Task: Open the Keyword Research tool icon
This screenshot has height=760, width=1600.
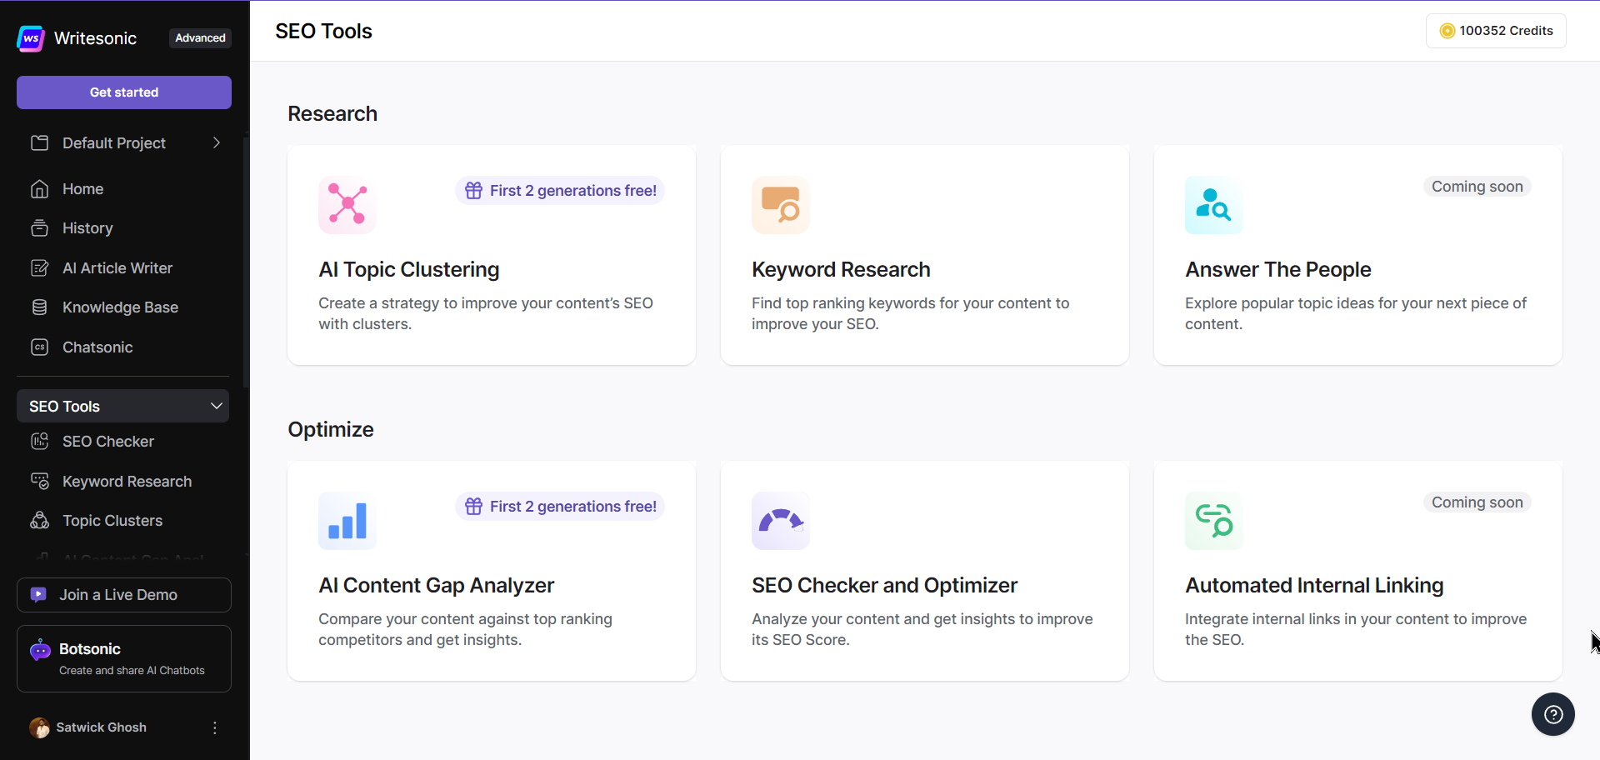Action: 780,205
